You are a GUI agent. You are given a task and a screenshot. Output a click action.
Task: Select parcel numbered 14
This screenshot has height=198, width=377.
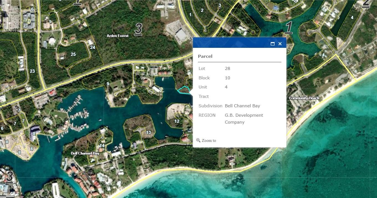coord(102,145)
